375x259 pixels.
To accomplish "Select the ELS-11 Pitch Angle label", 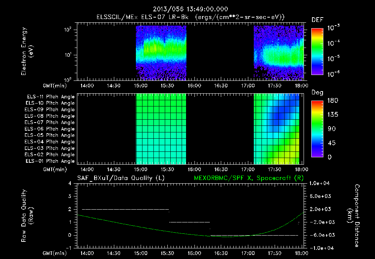I will click(x=51, y=97).
